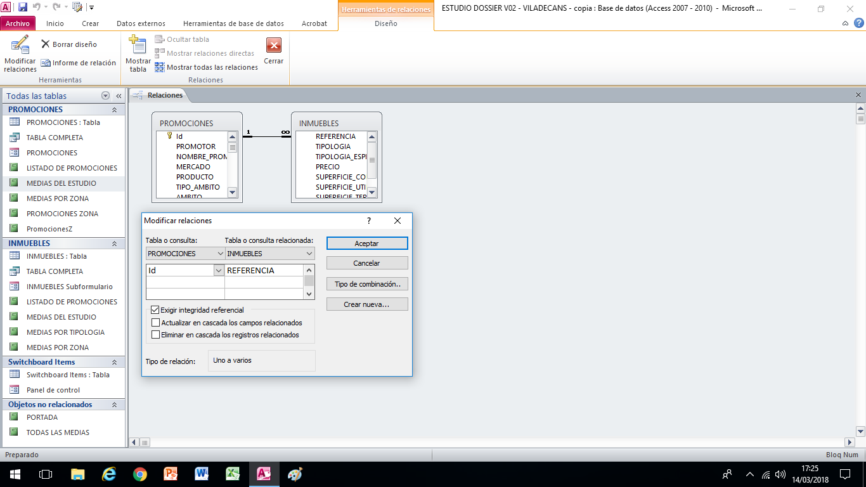Click Mostrar todas las relaciones

tap(206, 67)
